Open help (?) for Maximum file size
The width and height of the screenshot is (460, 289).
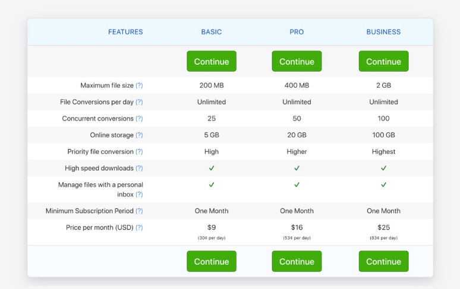coord(139,85)
